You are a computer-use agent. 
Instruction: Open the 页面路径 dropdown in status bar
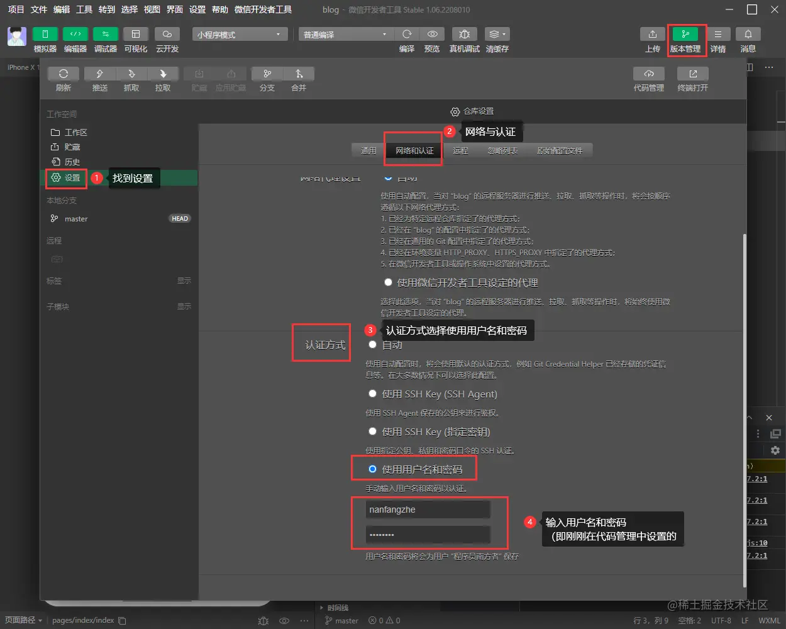[x=24, y=620]
